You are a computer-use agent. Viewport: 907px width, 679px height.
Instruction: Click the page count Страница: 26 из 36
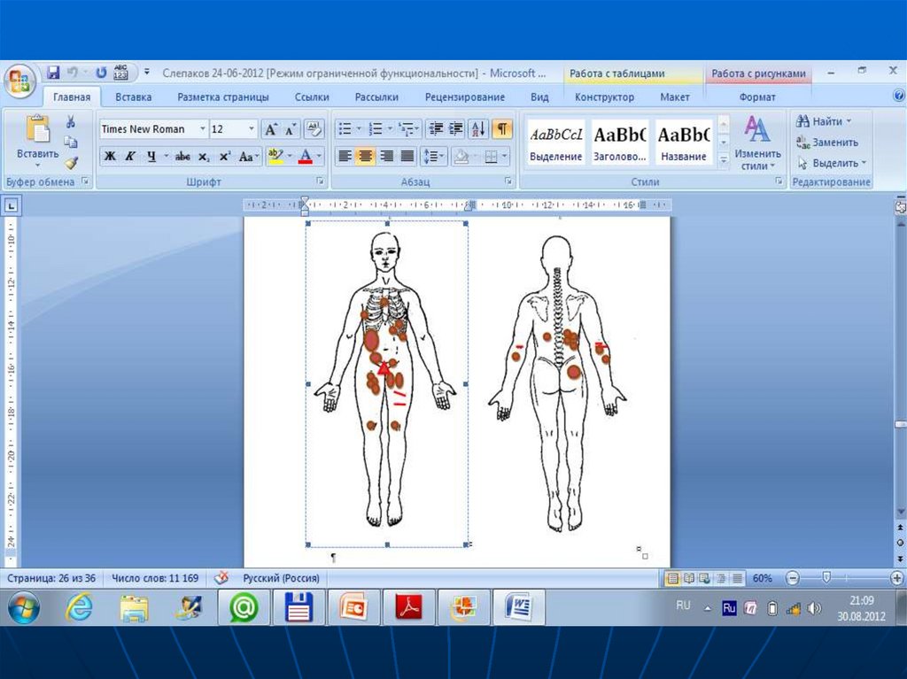tap(50, 578)
